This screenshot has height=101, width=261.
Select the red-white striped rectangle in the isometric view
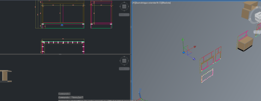click(207, 76)
